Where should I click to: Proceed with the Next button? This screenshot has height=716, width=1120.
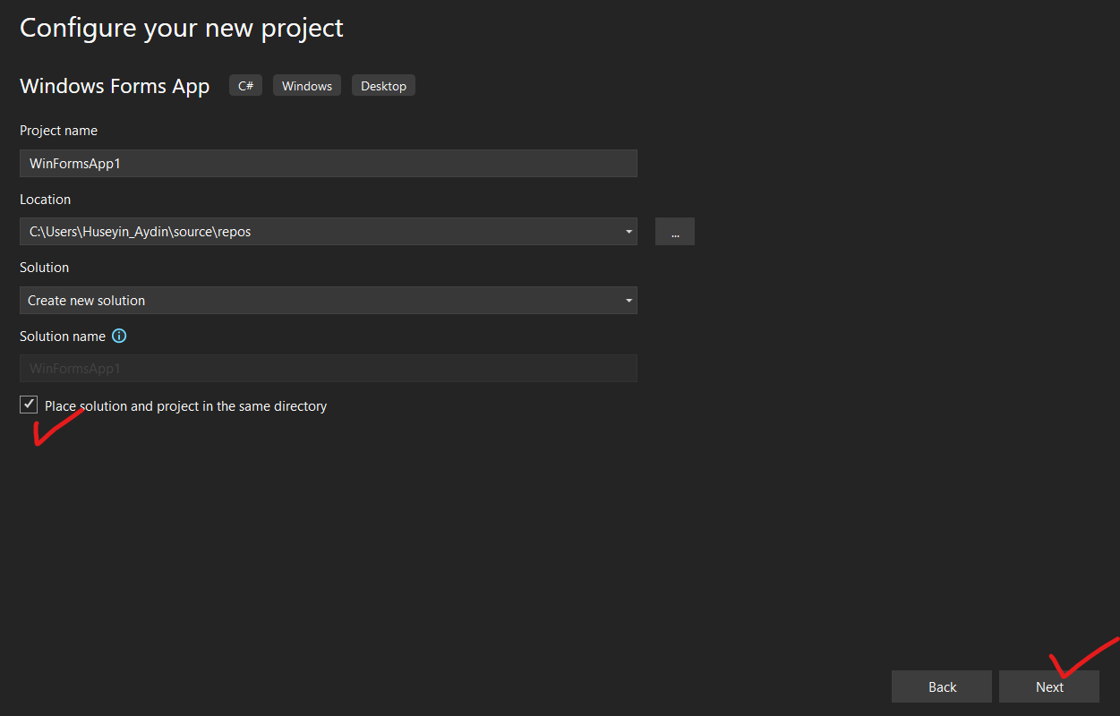[1049, 686]
